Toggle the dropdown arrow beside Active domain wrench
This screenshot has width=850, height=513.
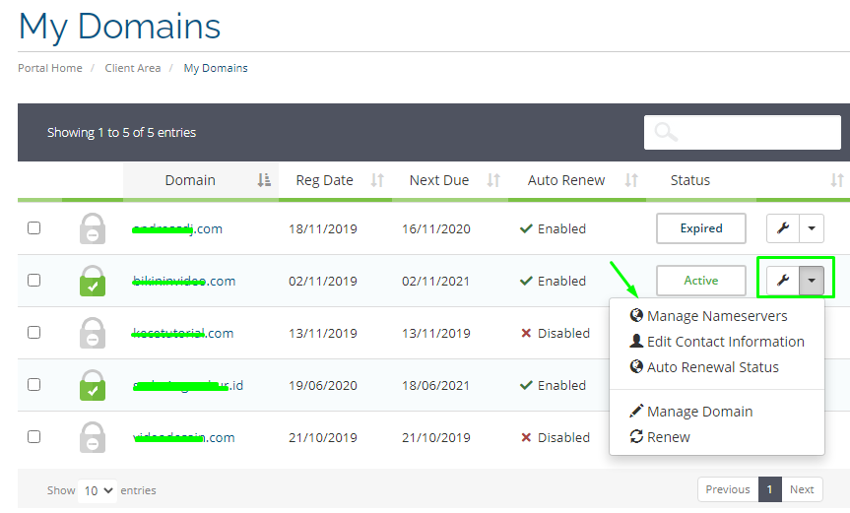(812, 281)
